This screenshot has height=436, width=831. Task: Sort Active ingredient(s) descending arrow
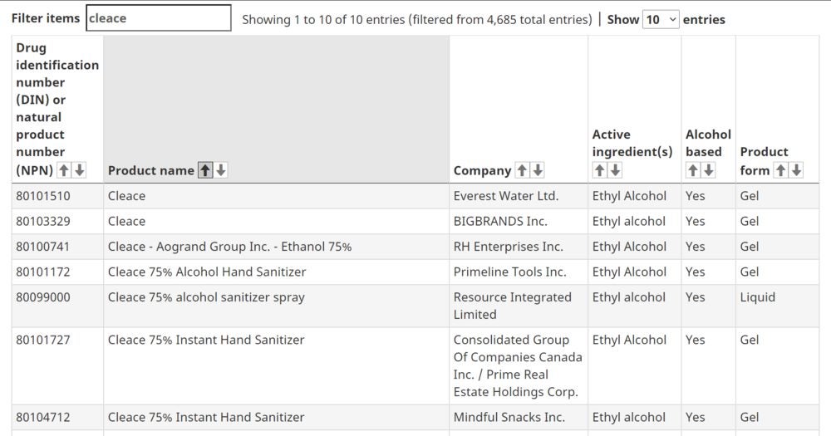click(615, 170)
